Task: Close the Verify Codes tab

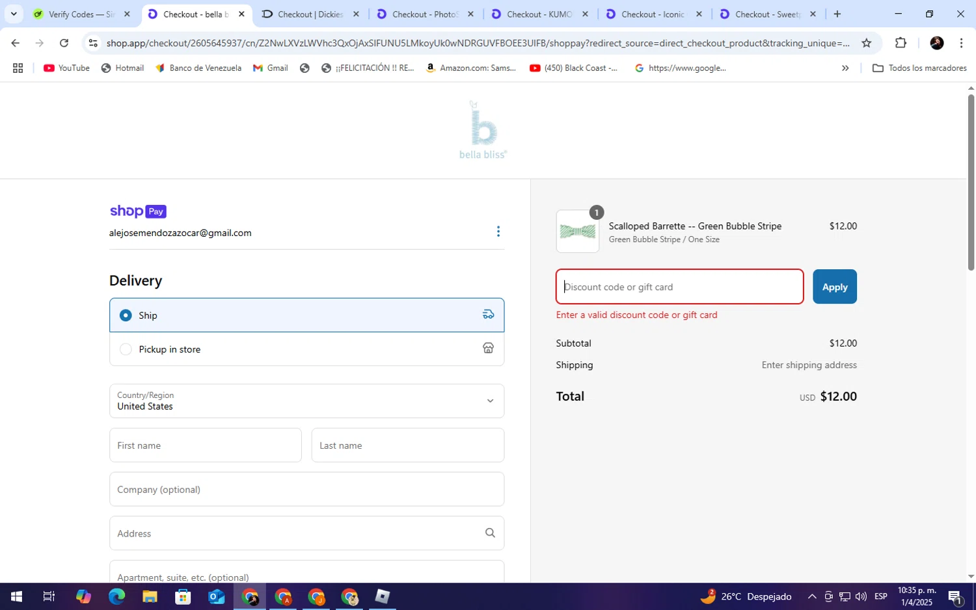Action: (127, 14)
